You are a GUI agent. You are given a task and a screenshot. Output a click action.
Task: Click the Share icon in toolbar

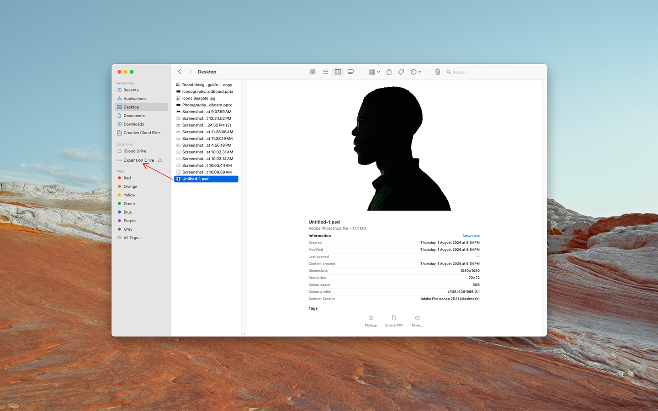point(389,72)
